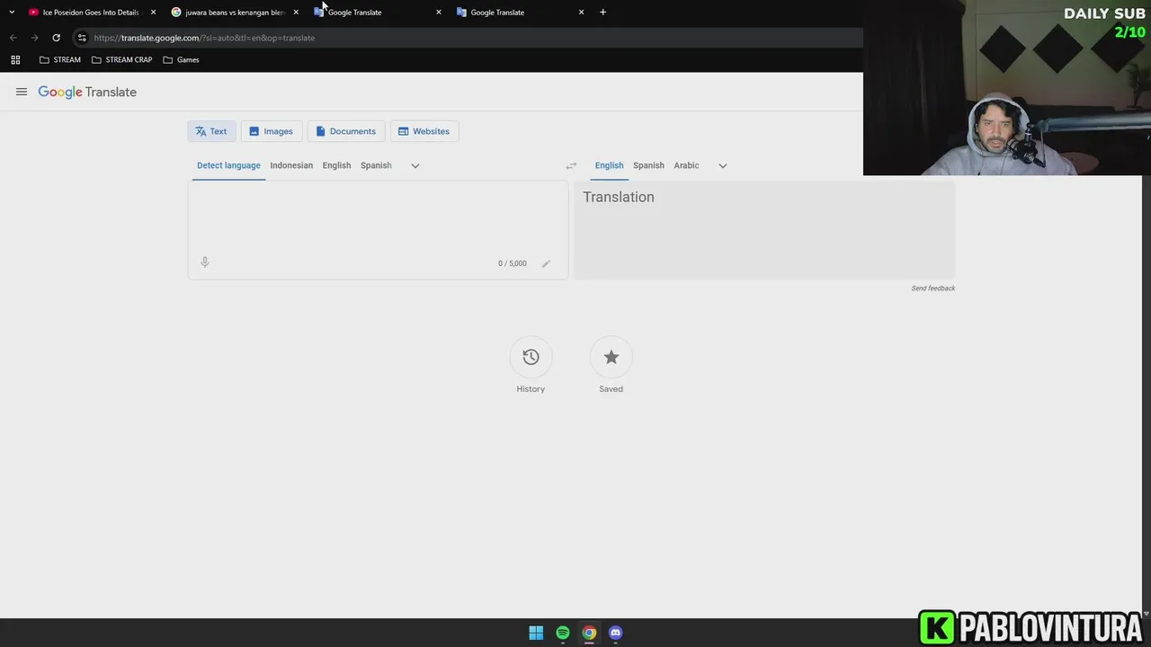Click the translate.google.com address bar
The width and height of the screenshot is (1151, 647).
click(468, 38)
